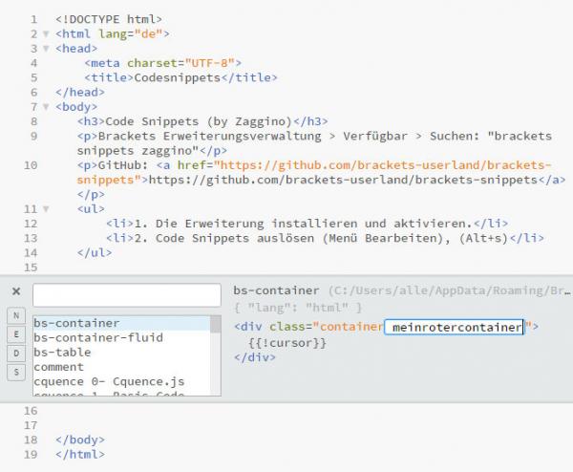The width and height of the screenshot is (573, 472).
Task: Click the S button in snippet panel
Action: [x=16, y=371]
